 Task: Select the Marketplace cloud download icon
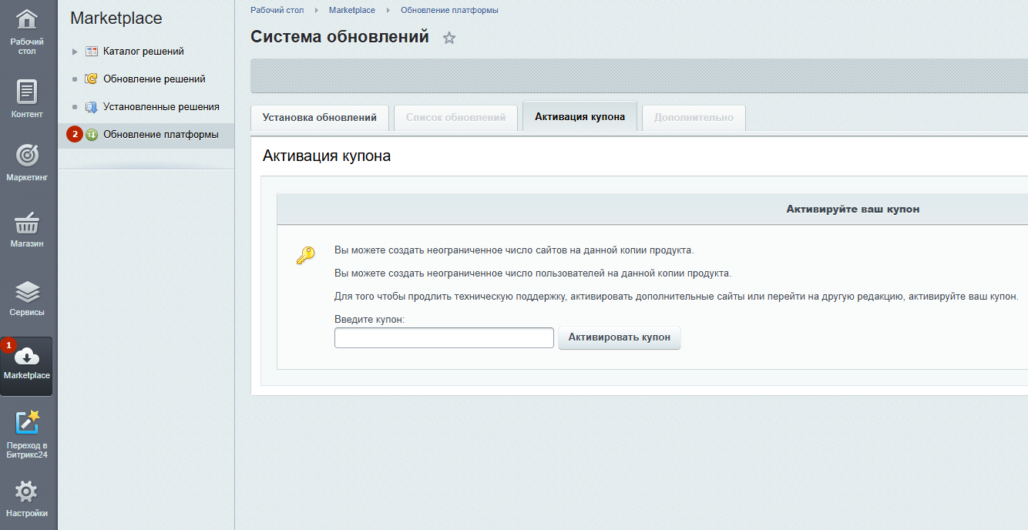click(x=27, y=357)
